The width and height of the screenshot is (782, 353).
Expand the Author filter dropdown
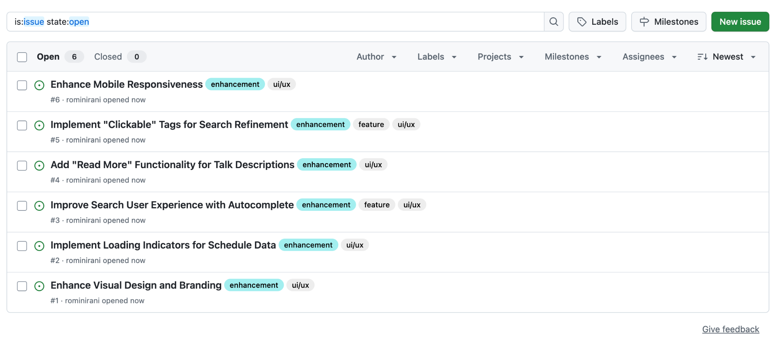coord(376,57)
